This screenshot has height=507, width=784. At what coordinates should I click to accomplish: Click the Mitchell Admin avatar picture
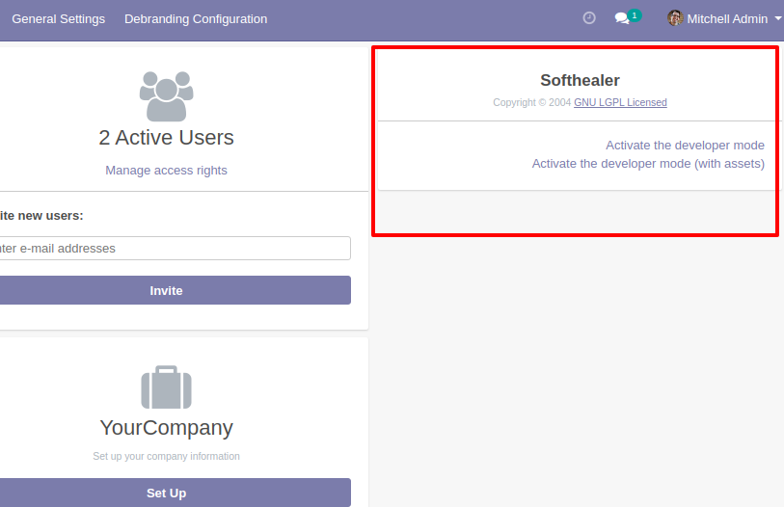[675, 18]
